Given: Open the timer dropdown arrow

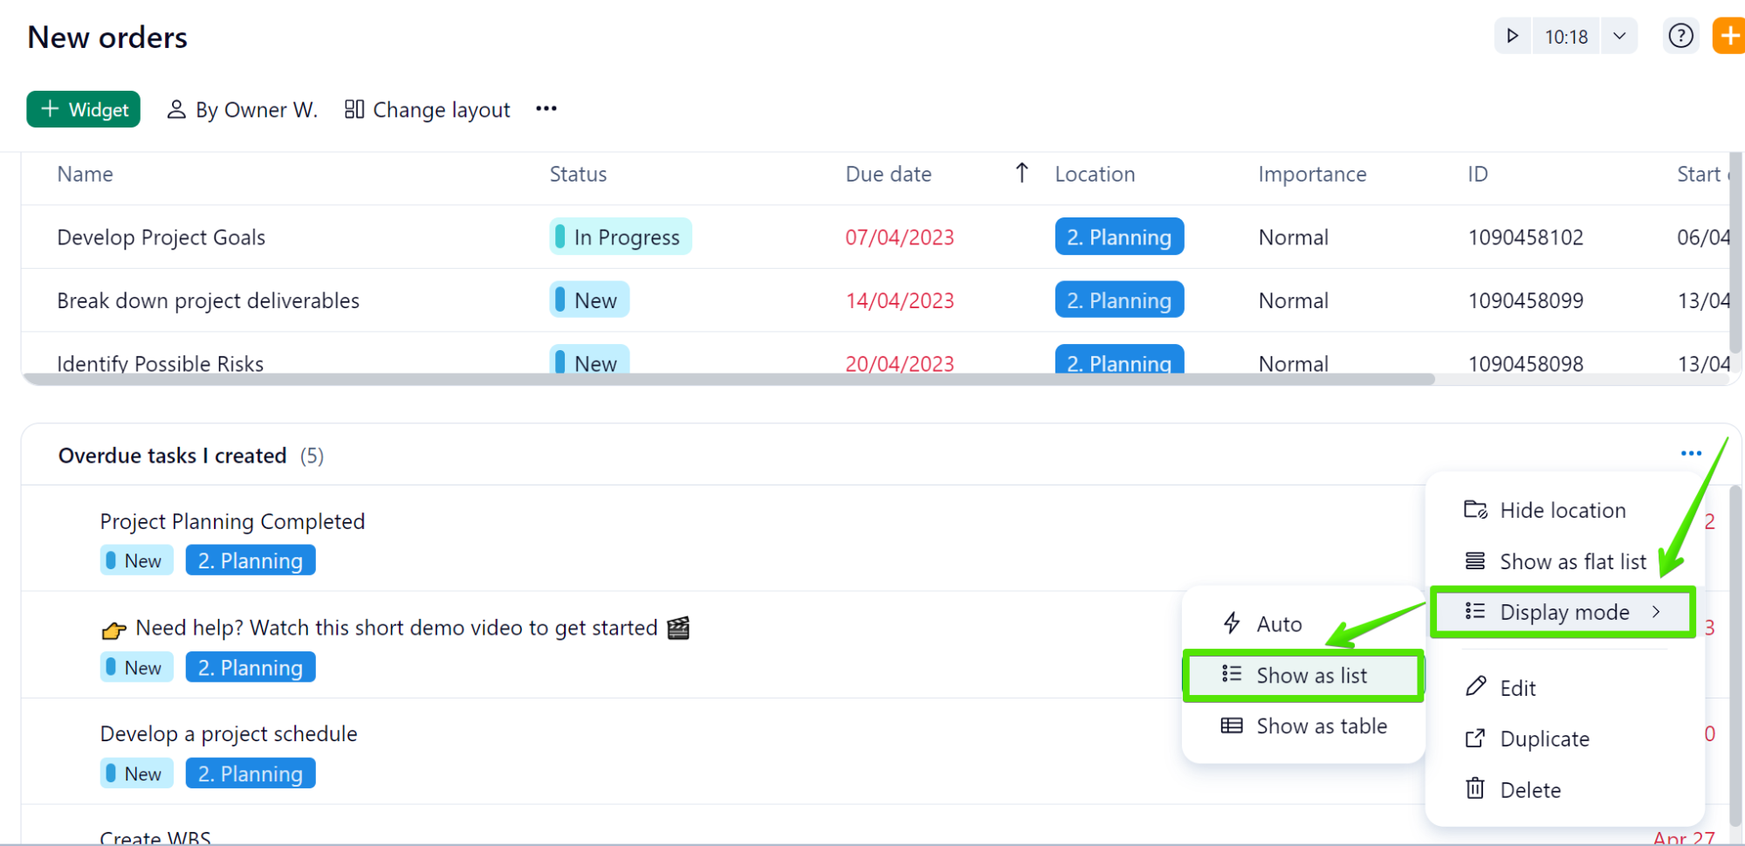Looking at the screenshot, I should click(x=1619, y=37).
